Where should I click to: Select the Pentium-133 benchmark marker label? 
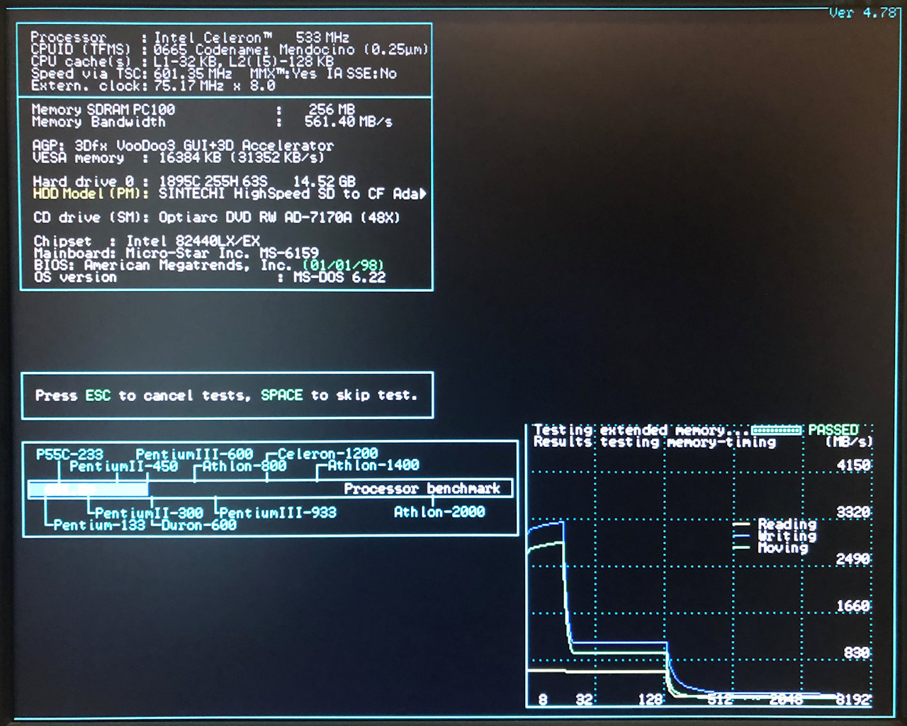(98, 525)
